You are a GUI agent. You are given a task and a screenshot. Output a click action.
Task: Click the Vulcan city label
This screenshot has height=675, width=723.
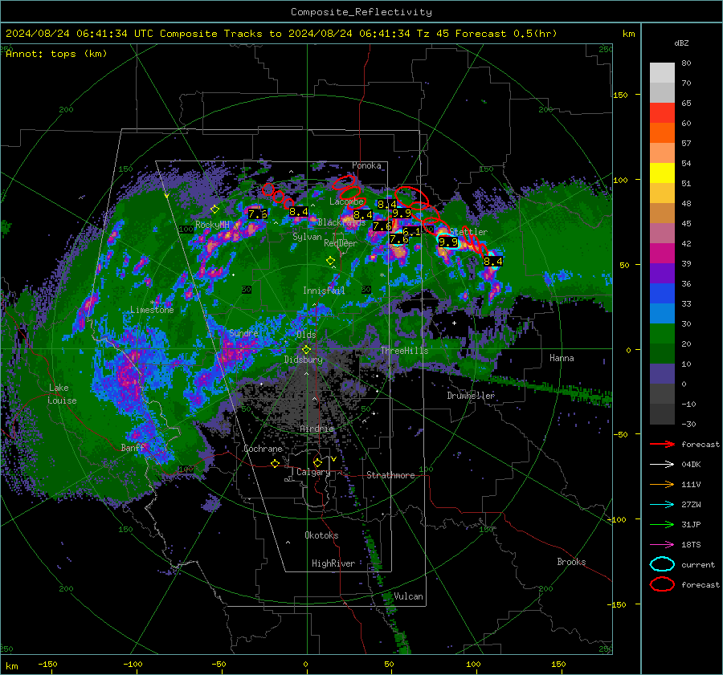[408, 596]
